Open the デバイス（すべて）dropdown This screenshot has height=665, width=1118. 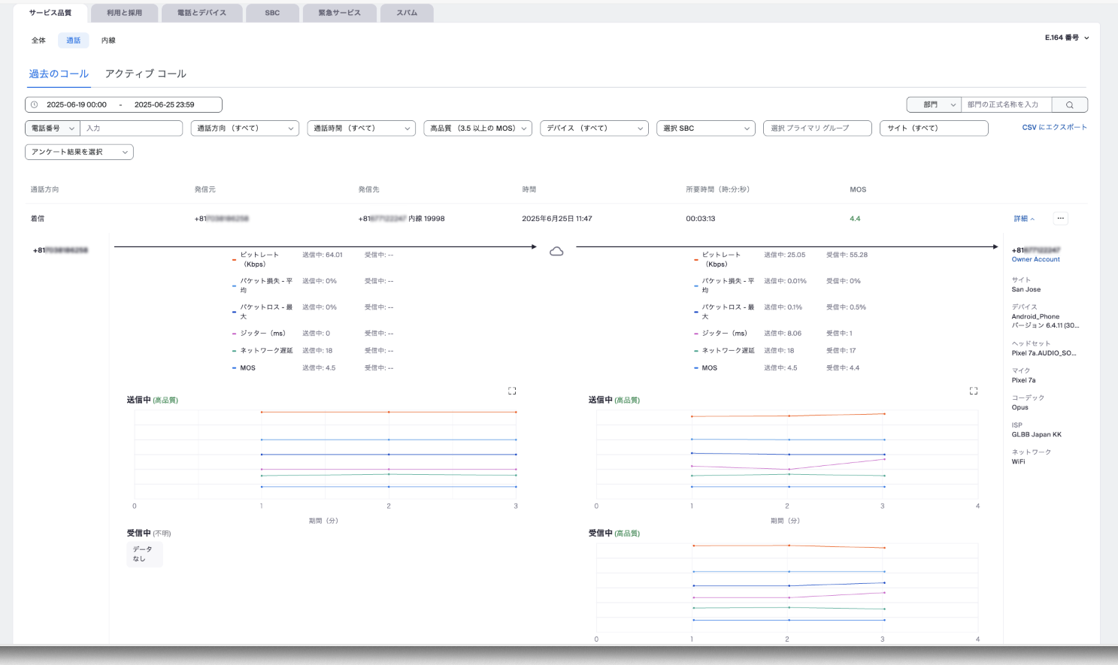coord(595,128)
